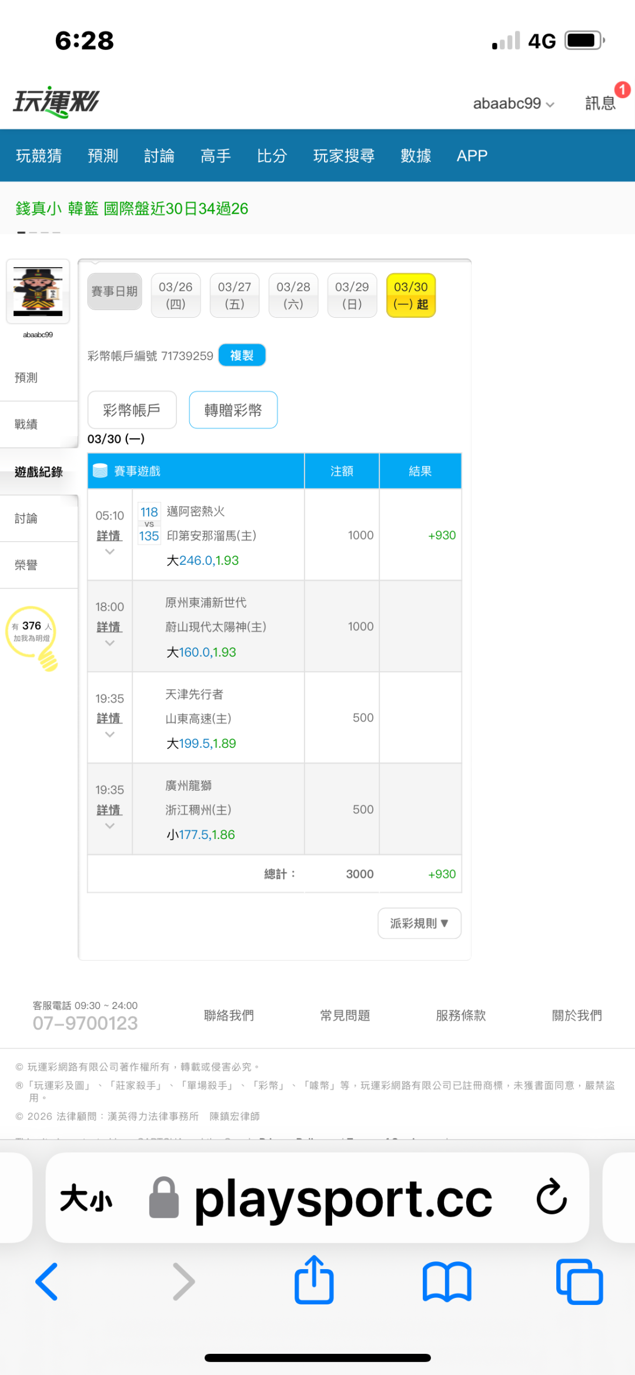Tap the abaabc99 profile avatar image
The image size is (635, 1375).
tap(38, 292)
